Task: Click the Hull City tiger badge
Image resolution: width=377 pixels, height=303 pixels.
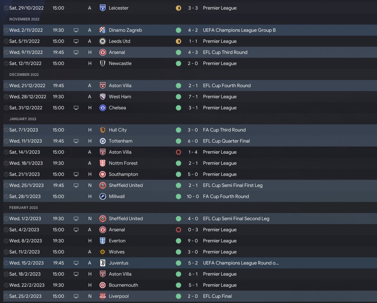Action: point(102,130)
